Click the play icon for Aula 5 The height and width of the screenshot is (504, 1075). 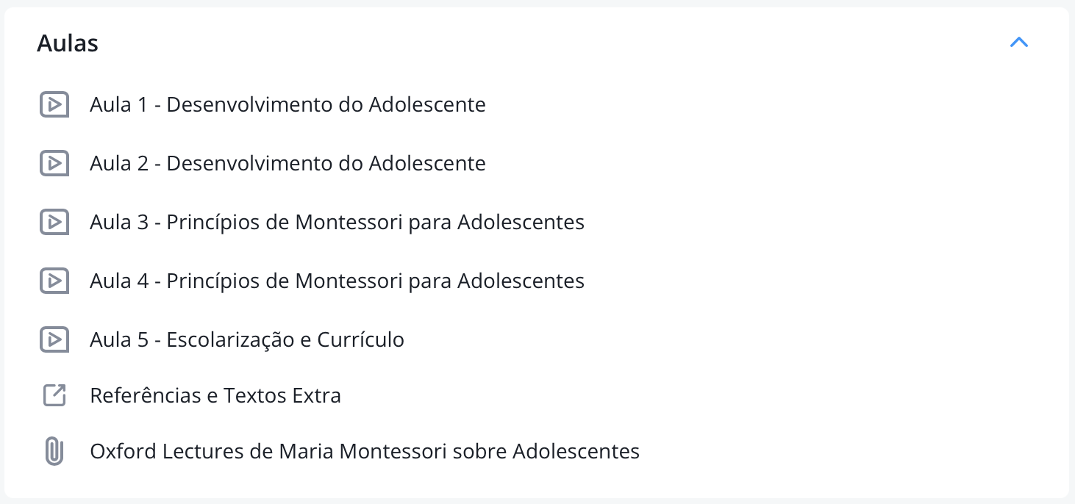pyautogui.click(x=54, y=339)
